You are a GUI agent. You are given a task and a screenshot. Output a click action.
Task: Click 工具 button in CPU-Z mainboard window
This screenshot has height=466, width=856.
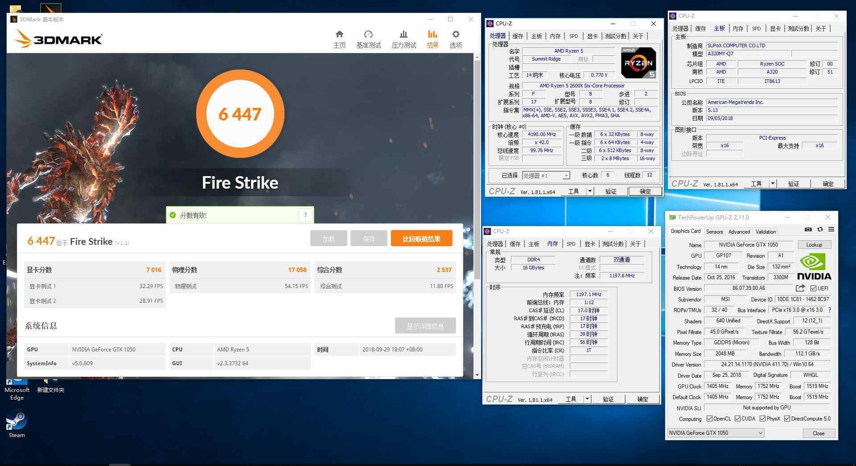click(x=756, y=184)
